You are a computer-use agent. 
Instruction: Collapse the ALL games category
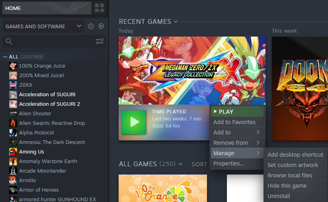click(5, 56)
